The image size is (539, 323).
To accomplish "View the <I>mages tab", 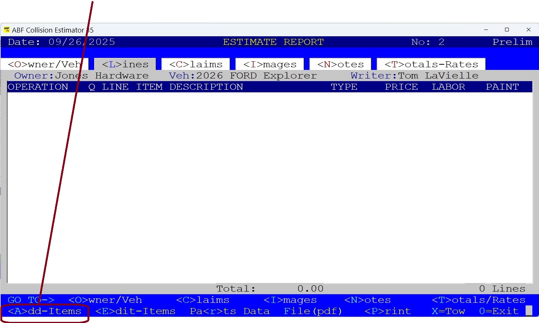I will point(269,64).
